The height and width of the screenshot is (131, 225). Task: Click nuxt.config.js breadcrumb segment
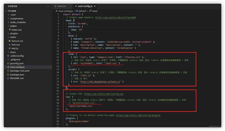[66, 11]
